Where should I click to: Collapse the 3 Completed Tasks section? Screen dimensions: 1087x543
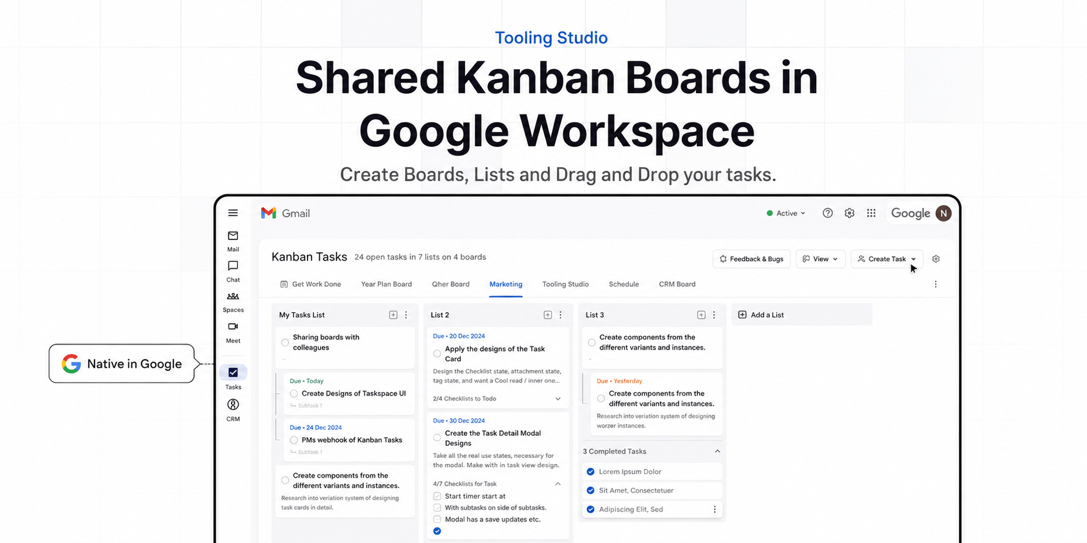717,451
